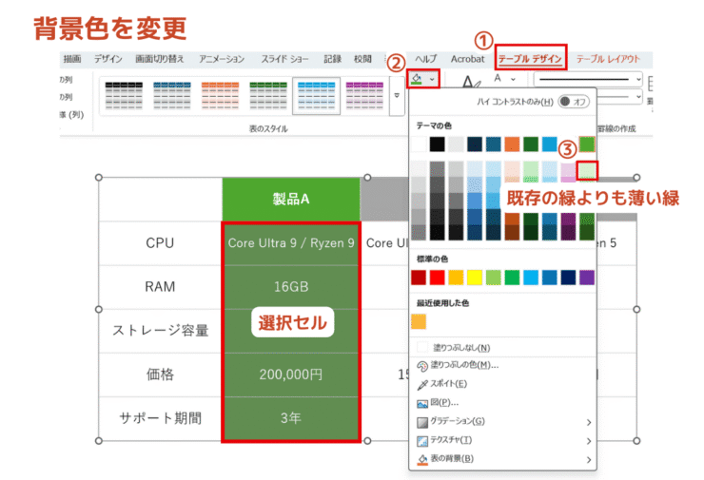Image resolution: width=704 pixels, height=480 pixels.
Task: Switch to the テーブル デザイン tab
Action: pos(530,59)
